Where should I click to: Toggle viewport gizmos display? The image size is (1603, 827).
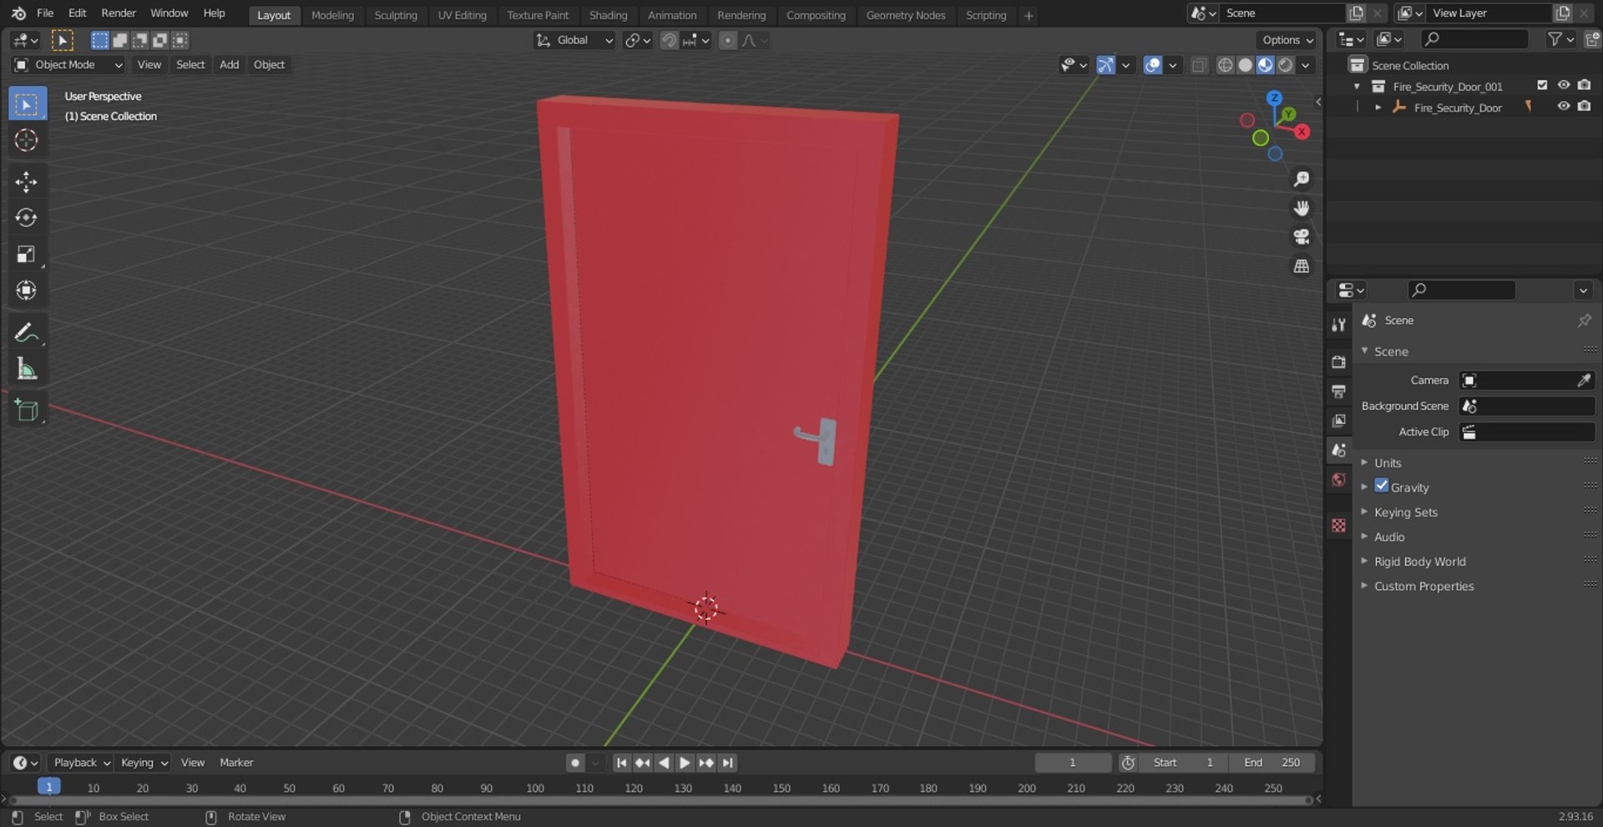[1105, 65]
